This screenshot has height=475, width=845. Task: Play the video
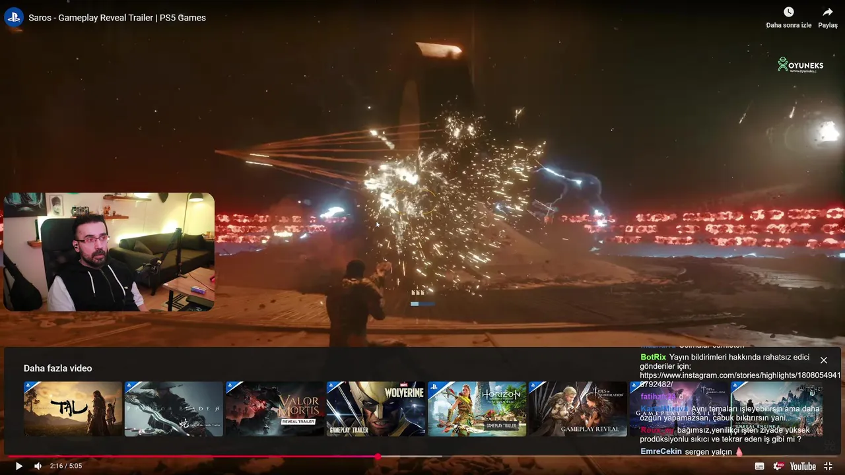tap(18, 466)
